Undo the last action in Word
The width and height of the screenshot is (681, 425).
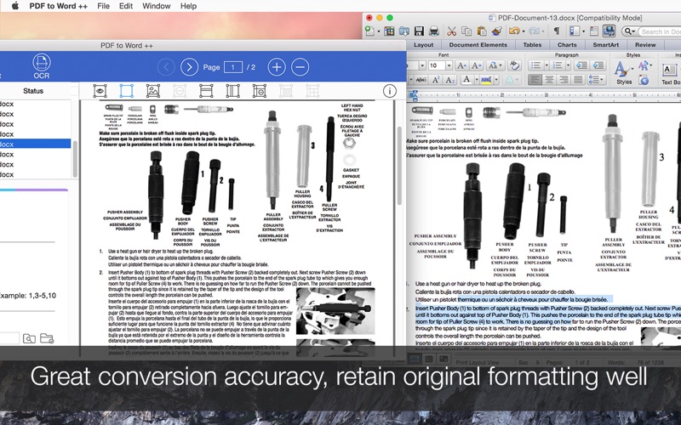pos(514,31)
